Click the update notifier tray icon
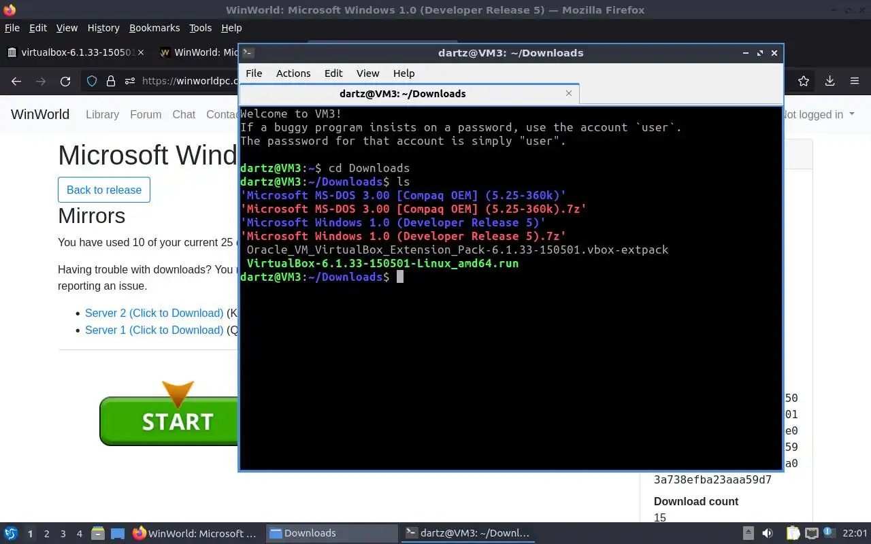This screenshot has height=544, width=871. pos(829,532)
